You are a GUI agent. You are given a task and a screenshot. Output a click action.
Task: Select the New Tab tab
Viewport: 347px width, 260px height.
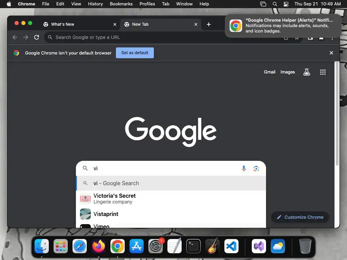tap(161, 24)
